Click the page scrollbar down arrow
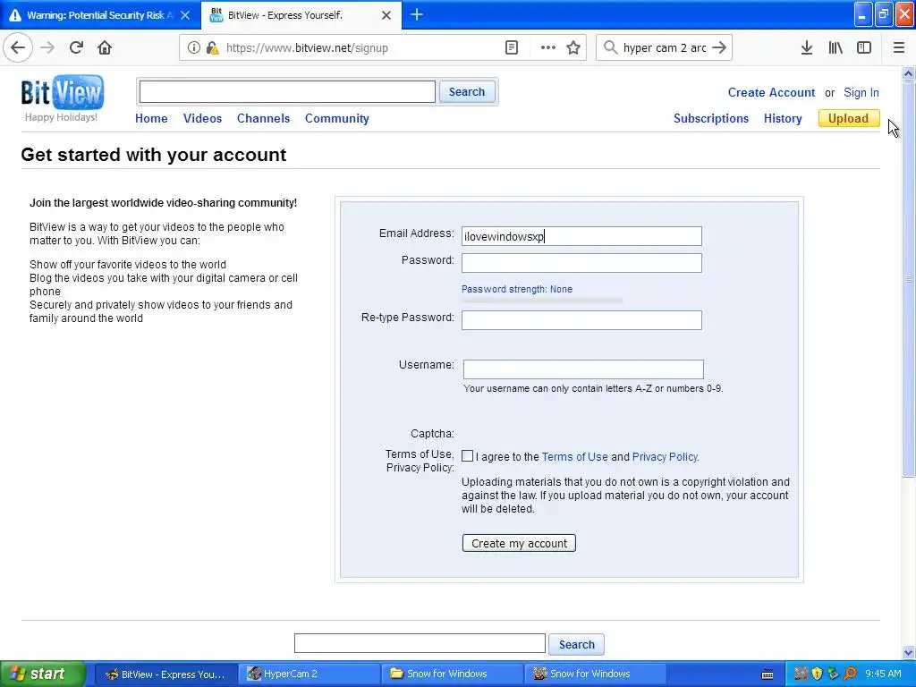Screen dimensions: 916x687 click(908, 652)
